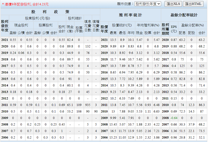Click the 5.89 cash yield cell
Viewport: 208px width, 142px height.
[x=139, y=79]
